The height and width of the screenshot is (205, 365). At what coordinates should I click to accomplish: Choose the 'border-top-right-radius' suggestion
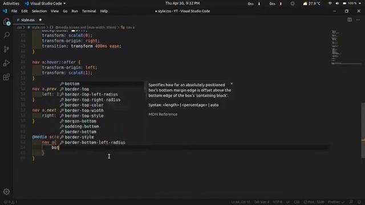pos(102,100)
